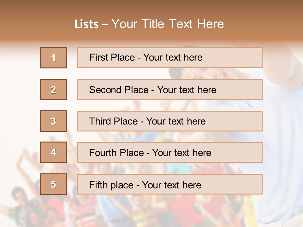Select the 'First Place' text bar

[x=170, y=58]
